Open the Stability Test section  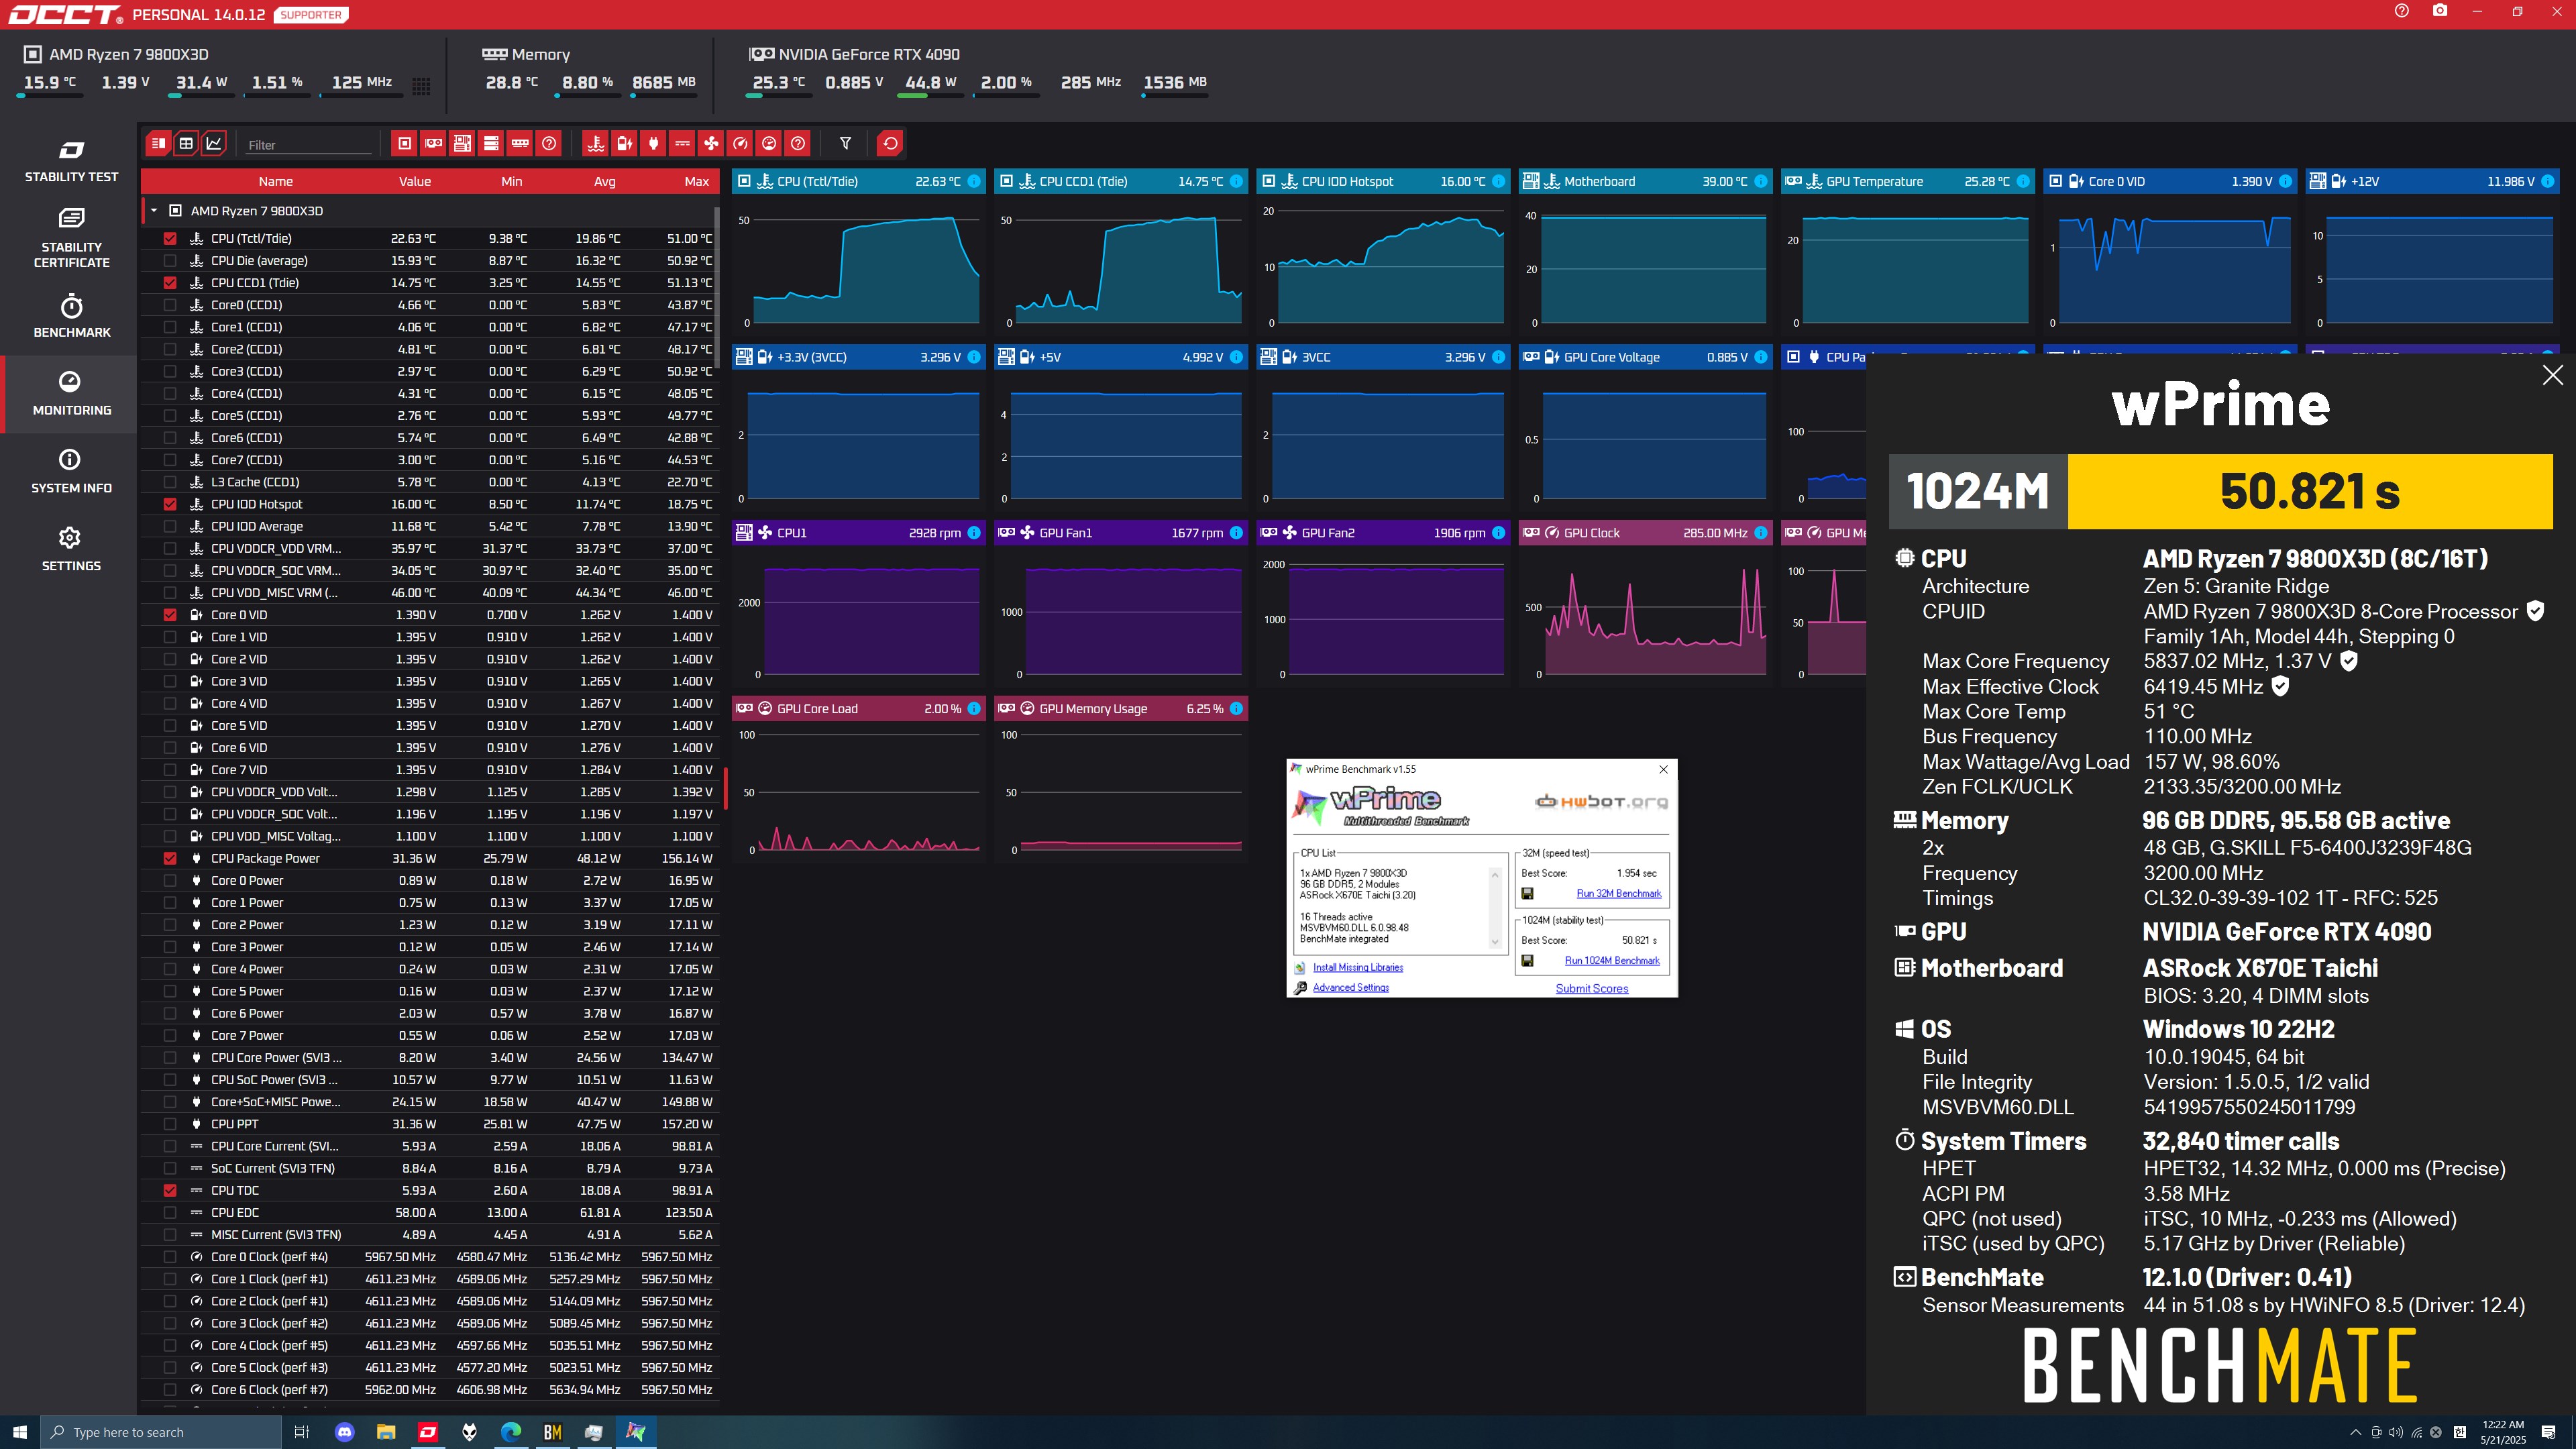(71, 162)
